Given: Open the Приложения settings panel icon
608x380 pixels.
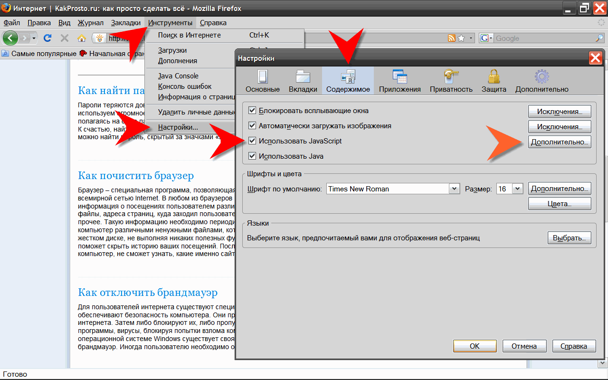Looking at the screenshot, I should (400, 80).
